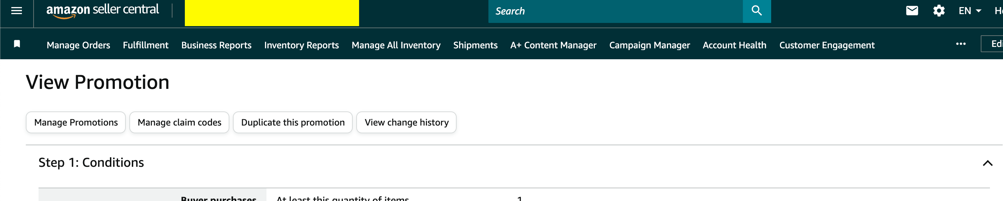This screenshot has width=1003, height=201.
Task: Click the Manage Promotions button
Action: pyautogui.click(x=76, y=122)
